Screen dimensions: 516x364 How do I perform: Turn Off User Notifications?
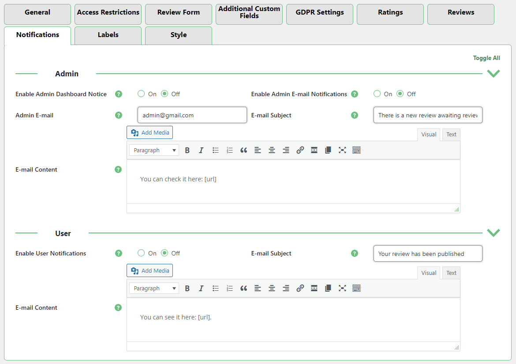coord(164,253)
